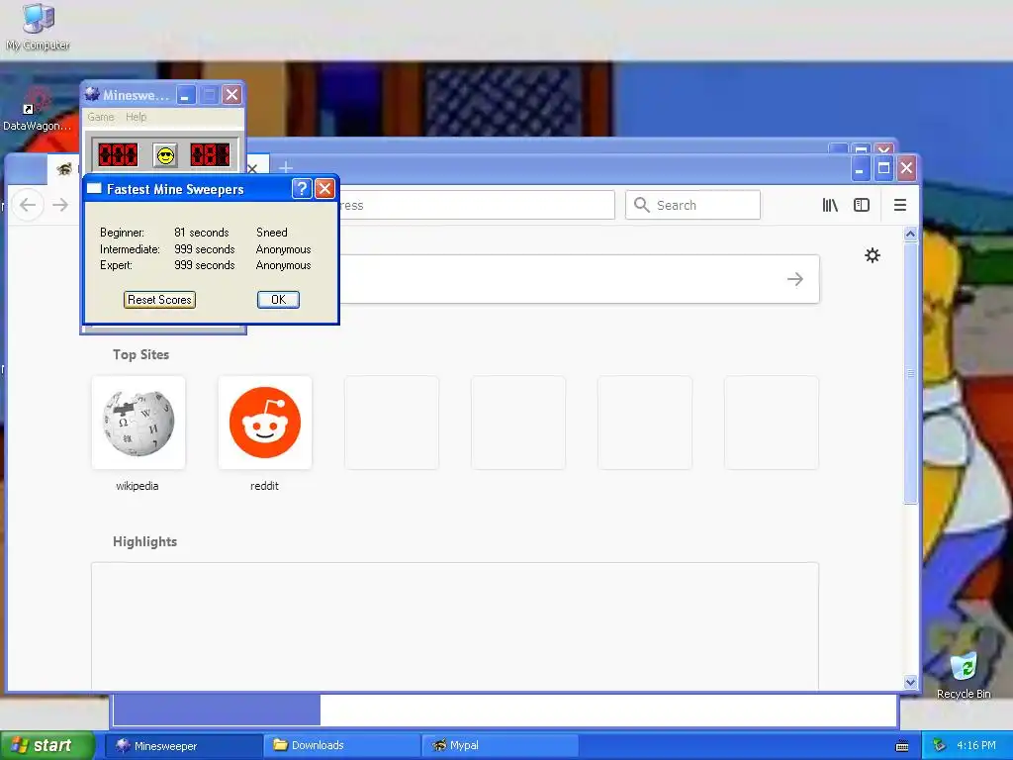Screen dimensions: 1013x760
Task: Click the Reset Scores button
Action: tap(159, 299)
